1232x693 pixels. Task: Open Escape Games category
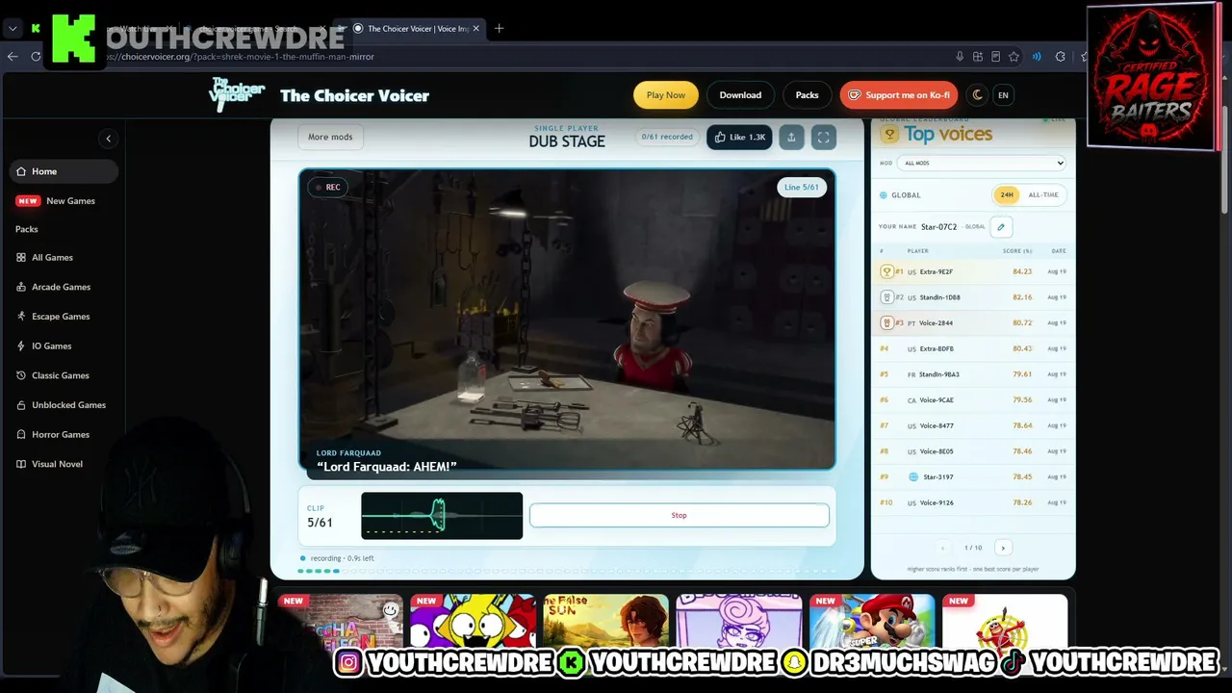click(x=63, y=317)
